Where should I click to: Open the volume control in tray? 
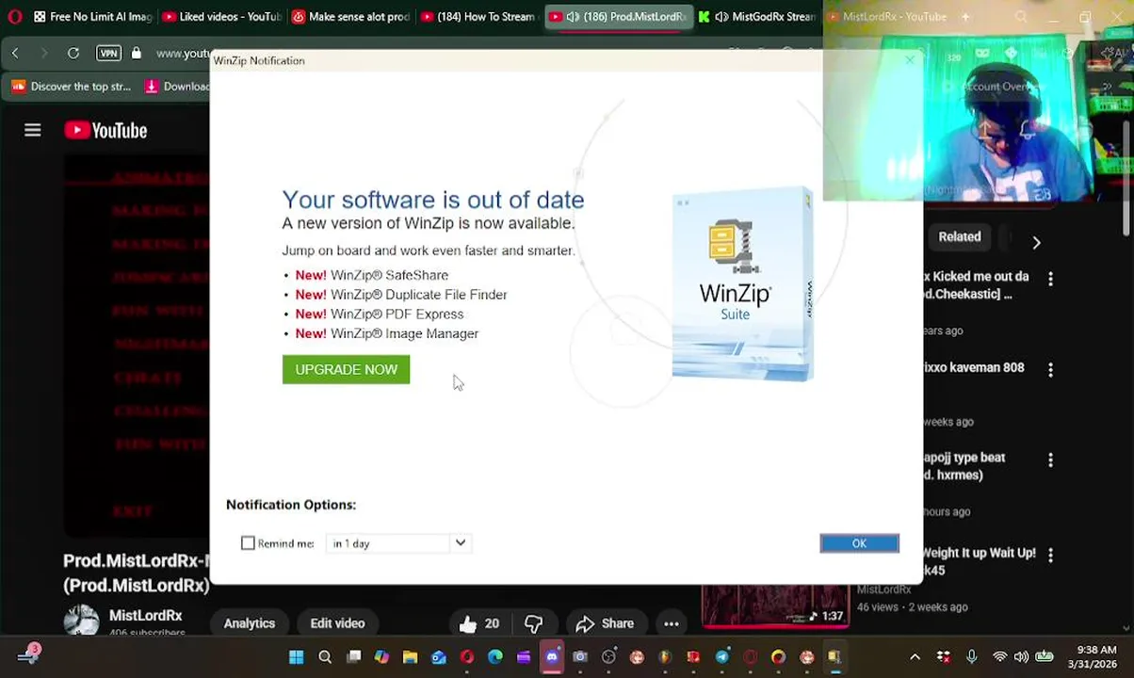1022,657
